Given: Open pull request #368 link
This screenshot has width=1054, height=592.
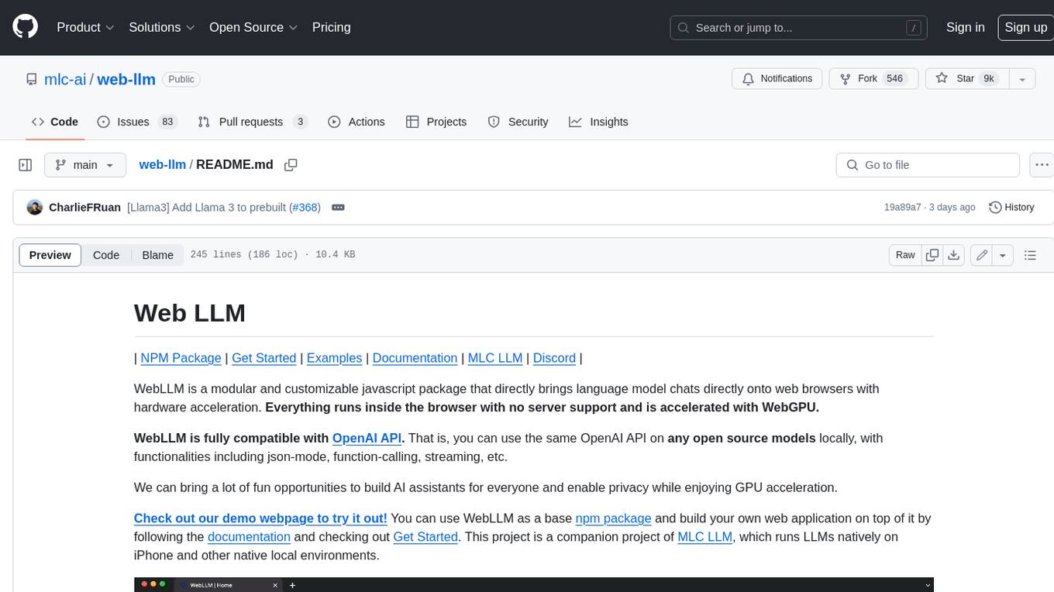Looking at the screenshot, I should 305,208.
